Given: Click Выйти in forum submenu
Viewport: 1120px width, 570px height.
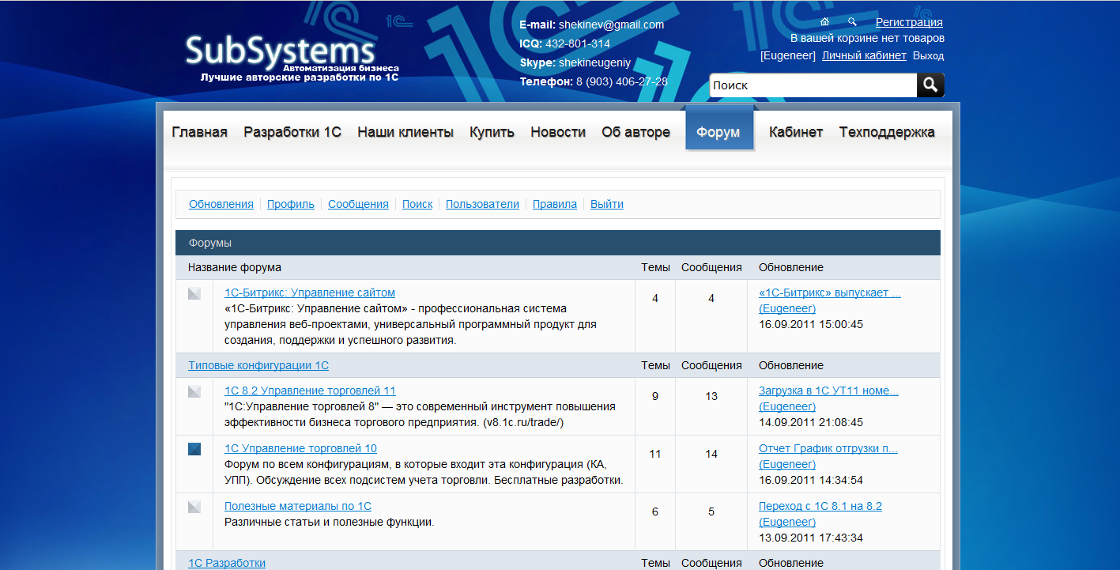Looking at the screenshot, I should tap(607, 204).
